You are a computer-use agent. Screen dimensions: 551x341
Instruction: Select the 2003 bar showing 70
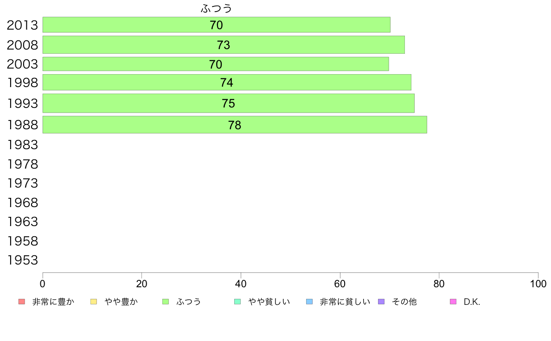pyautogui.click(x=216, y=64)
